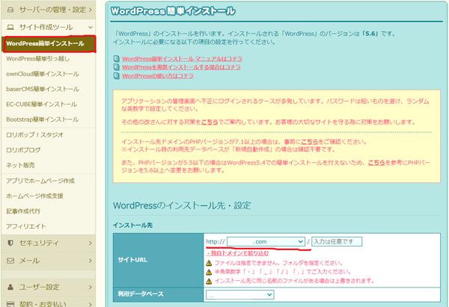
Task: Open ホームページ作成支援 menu item
Action: (x=34, y=196)
